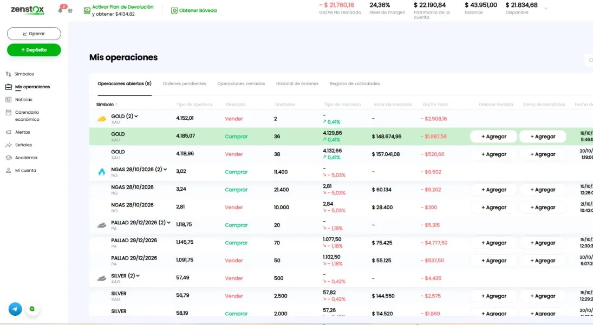Open the Telegram chat button
Image resolution: width=593 pixels, height=325 pixels.
tap(15, 309)
